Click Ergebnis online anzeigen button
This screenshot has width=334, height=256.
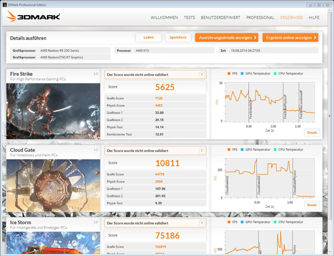[291, 38]
